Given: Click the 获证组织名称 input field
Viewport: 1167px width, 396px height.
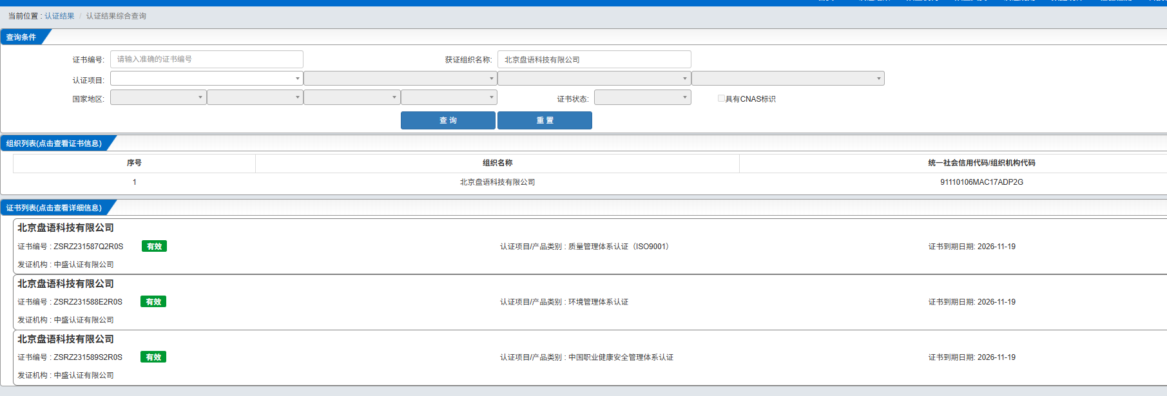Looking at the screenshot, I should [x=594, y=59].
